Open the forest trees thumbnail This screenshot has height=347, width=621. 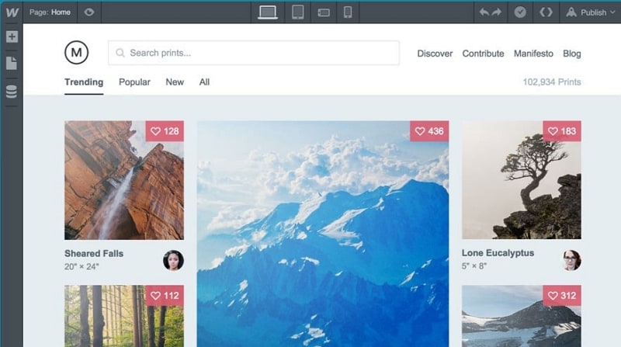[x=124, y=316]
